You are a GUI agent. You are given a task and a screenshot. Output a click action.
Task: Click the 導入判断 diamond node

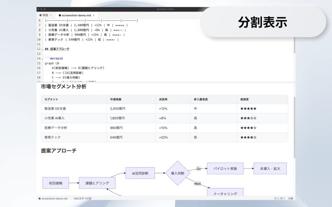pyautogui.click(x=178, y=173)
